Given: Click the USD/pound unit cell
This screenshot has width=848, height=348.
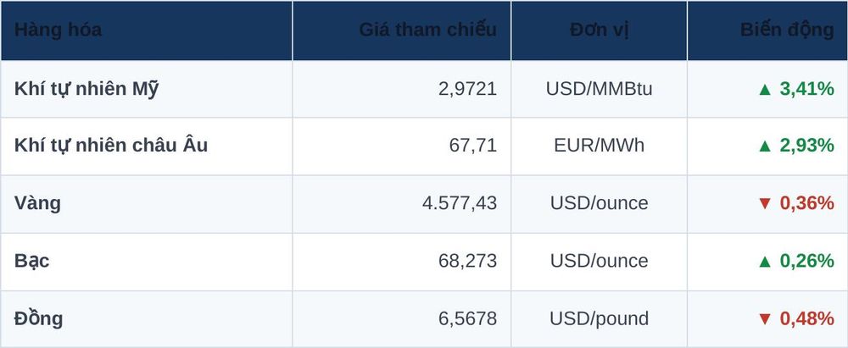Looking at the screenshot, I should (600, 319).
